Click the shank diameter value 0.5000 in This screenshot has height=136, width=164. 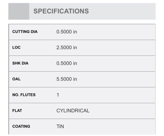[67, 63]
